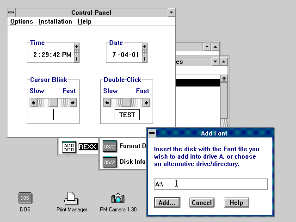Open the Options menu

[22, 21]
